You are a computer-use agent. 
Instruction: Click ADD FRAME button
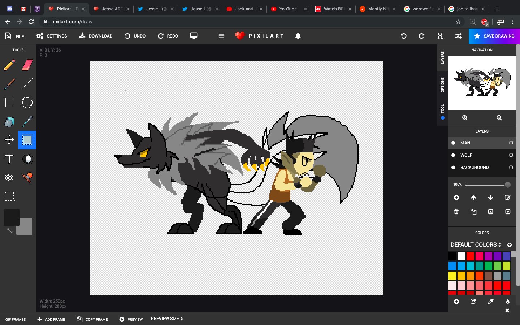tap(51, 319)
